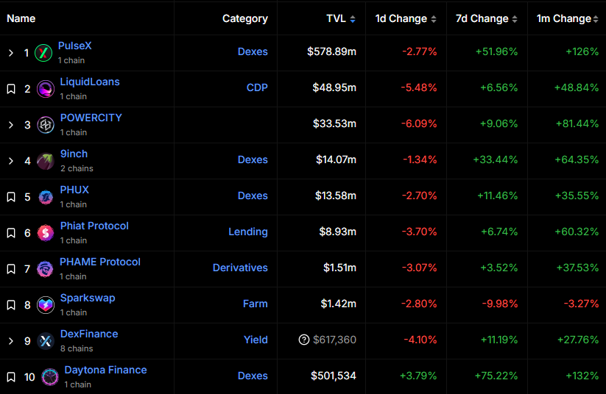Expand the 9inch row chevron

pyautogui.click(x=11, y=161)
